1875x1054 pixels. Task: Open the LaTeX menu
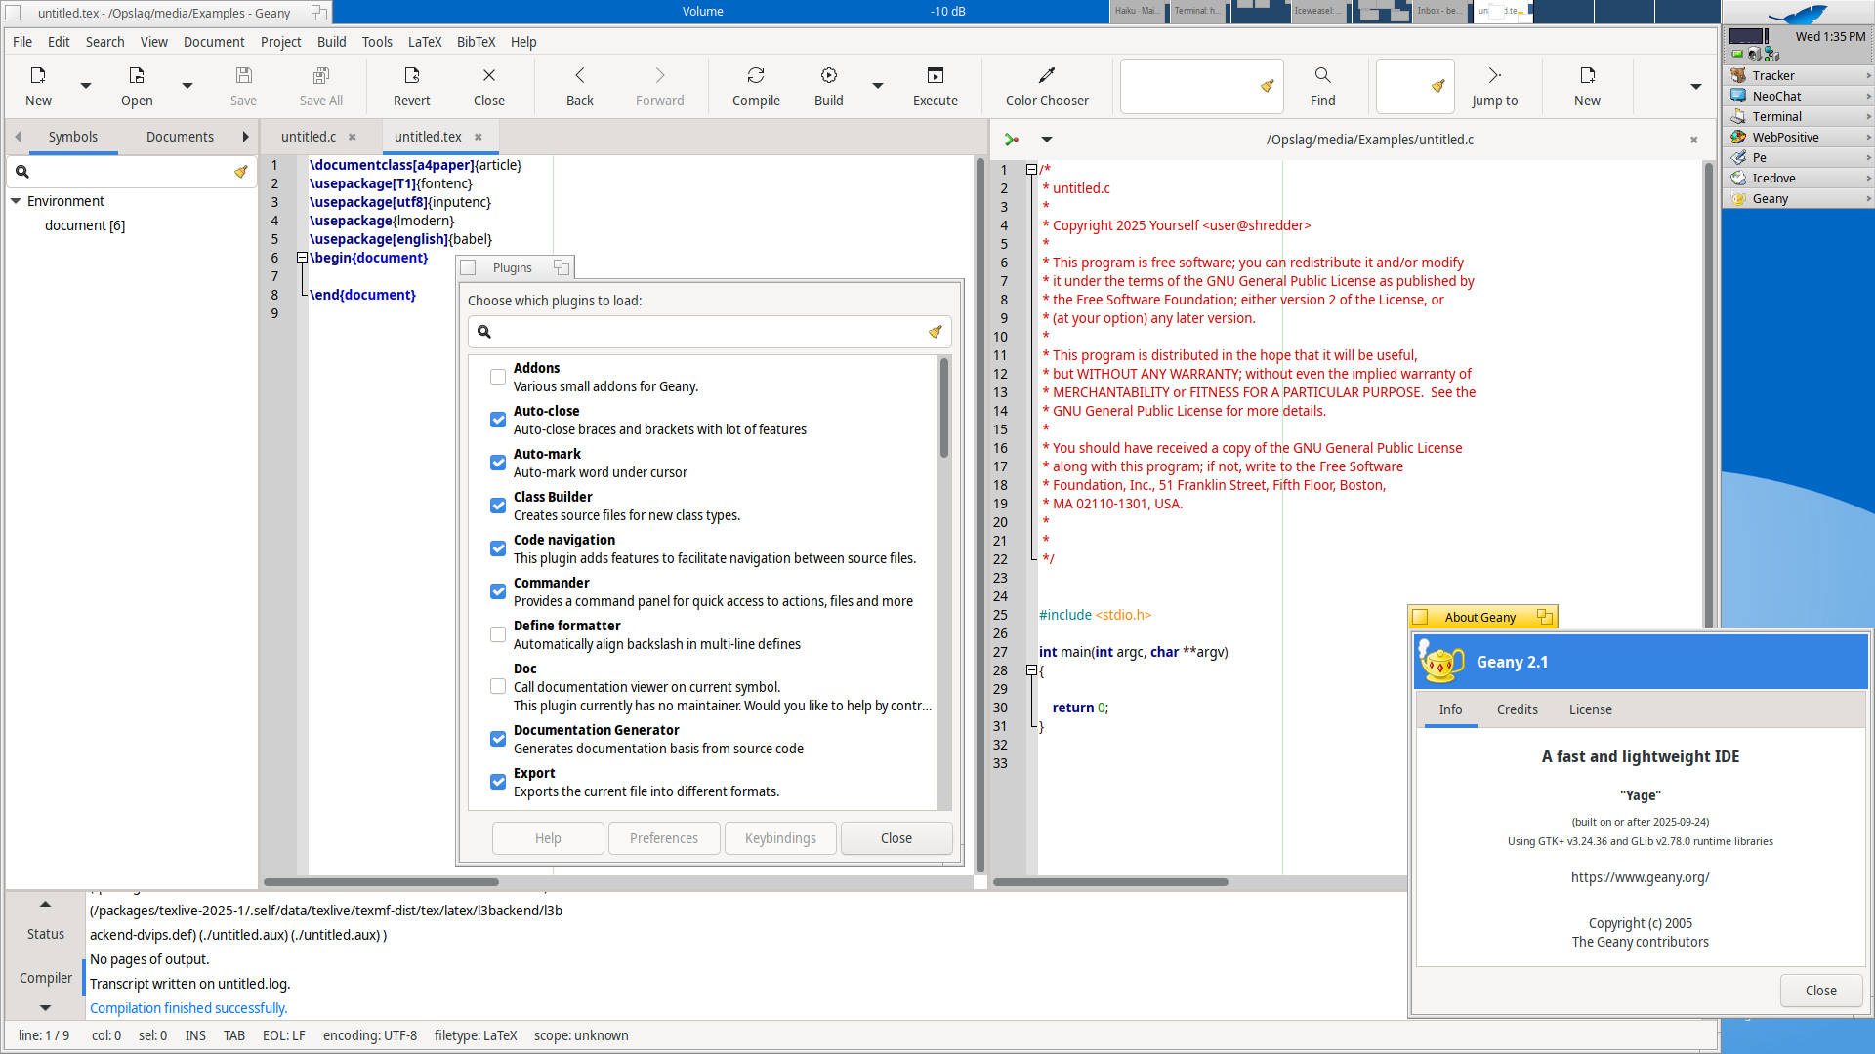tap(424, 42)
